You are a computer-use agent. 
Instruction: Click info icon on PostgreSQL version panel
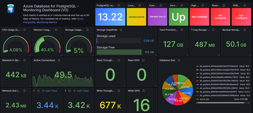(x=119, y=5)
